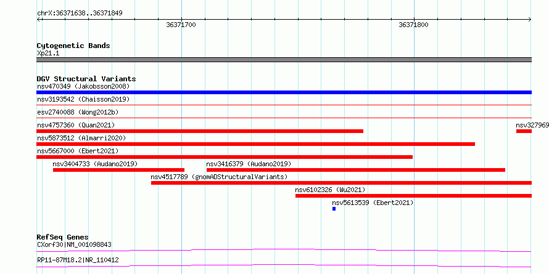Open nsv4517789 (gnomADStructuralVariants) label

point(219,177)
